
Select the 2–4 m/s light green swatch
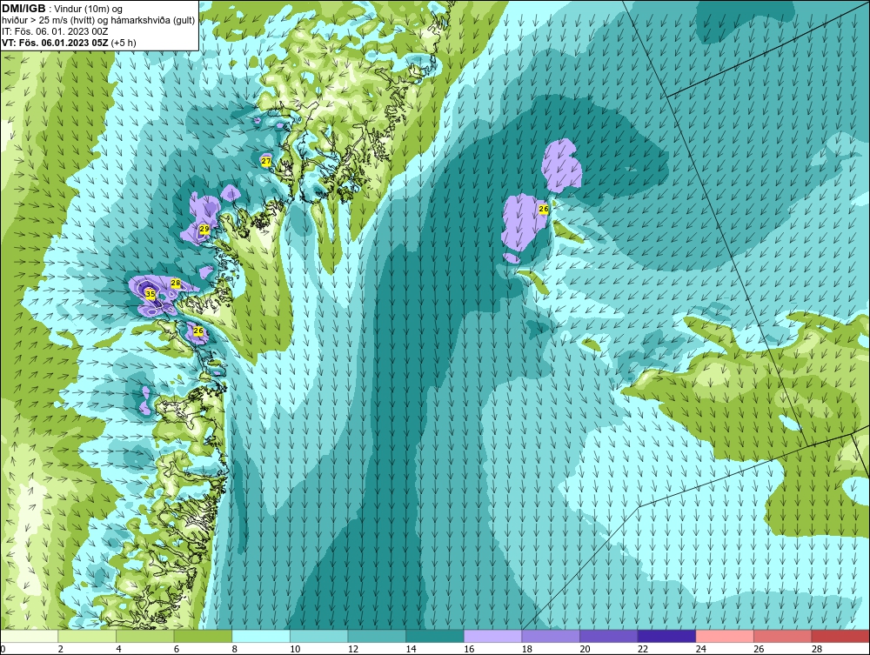(x=86, y=636)
